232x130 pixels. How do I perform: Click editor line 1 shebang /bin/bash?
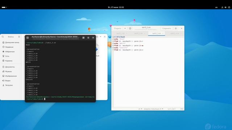pyautogui.click(x=120, y=37)
